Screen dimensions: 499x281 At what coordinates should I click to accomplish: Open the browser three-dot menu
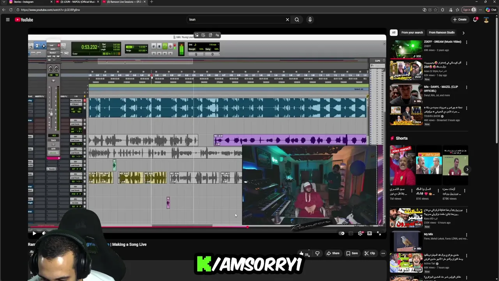(x=480, y=10)
